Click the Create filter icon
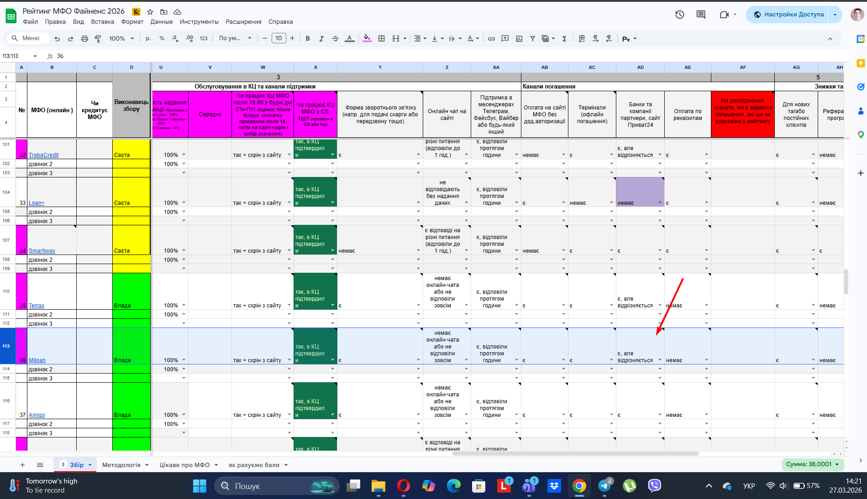The width and height of the screenshot is (867, 499). (532, 39)
